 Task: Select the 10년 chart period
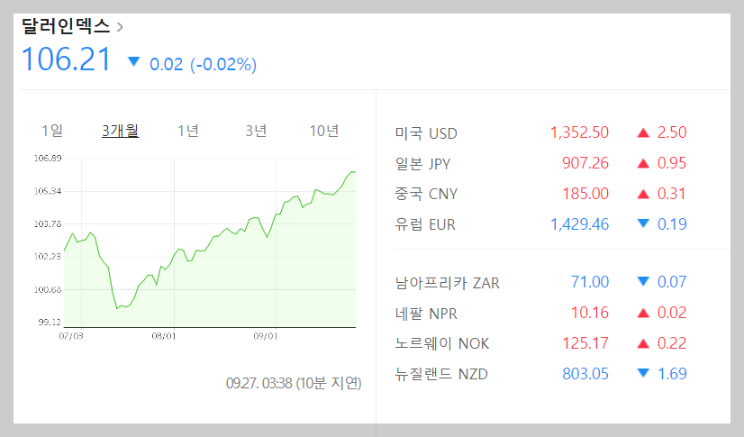324,131
